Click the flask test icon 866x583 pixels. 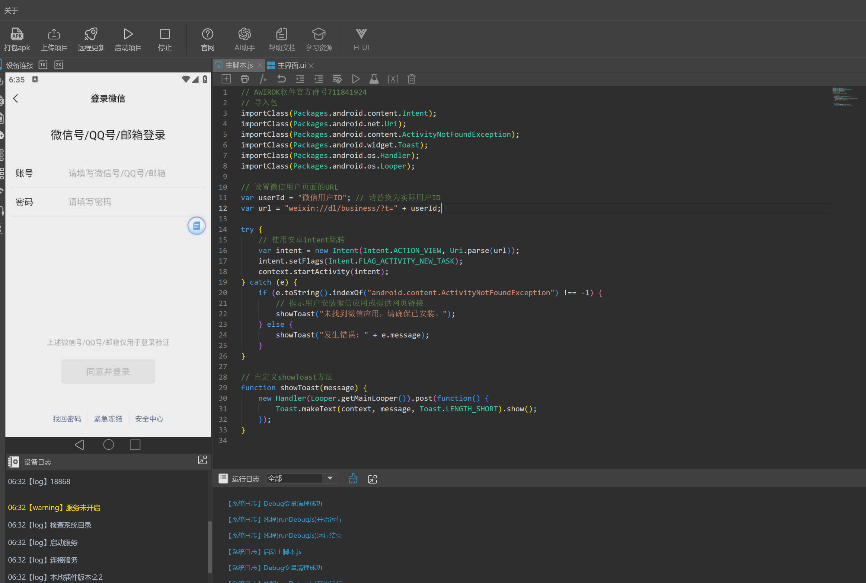374,79
